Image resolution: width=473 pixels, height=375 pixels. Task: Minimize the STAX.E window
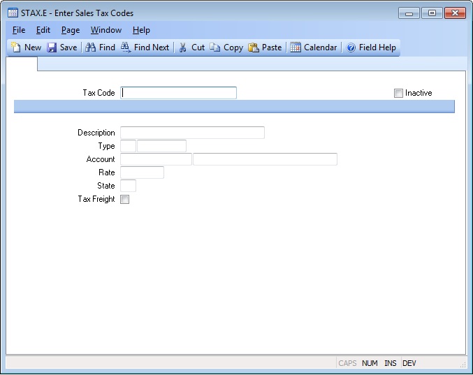point(409,13)
